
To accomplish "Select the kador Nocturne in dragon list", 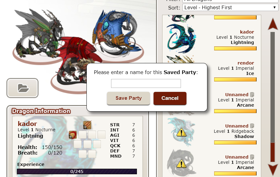I will click(212, 38).
